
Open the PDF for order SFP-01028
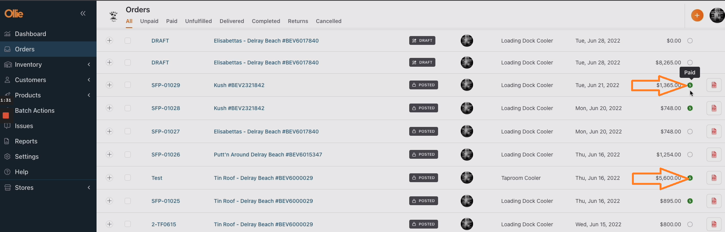pos(714,108)
